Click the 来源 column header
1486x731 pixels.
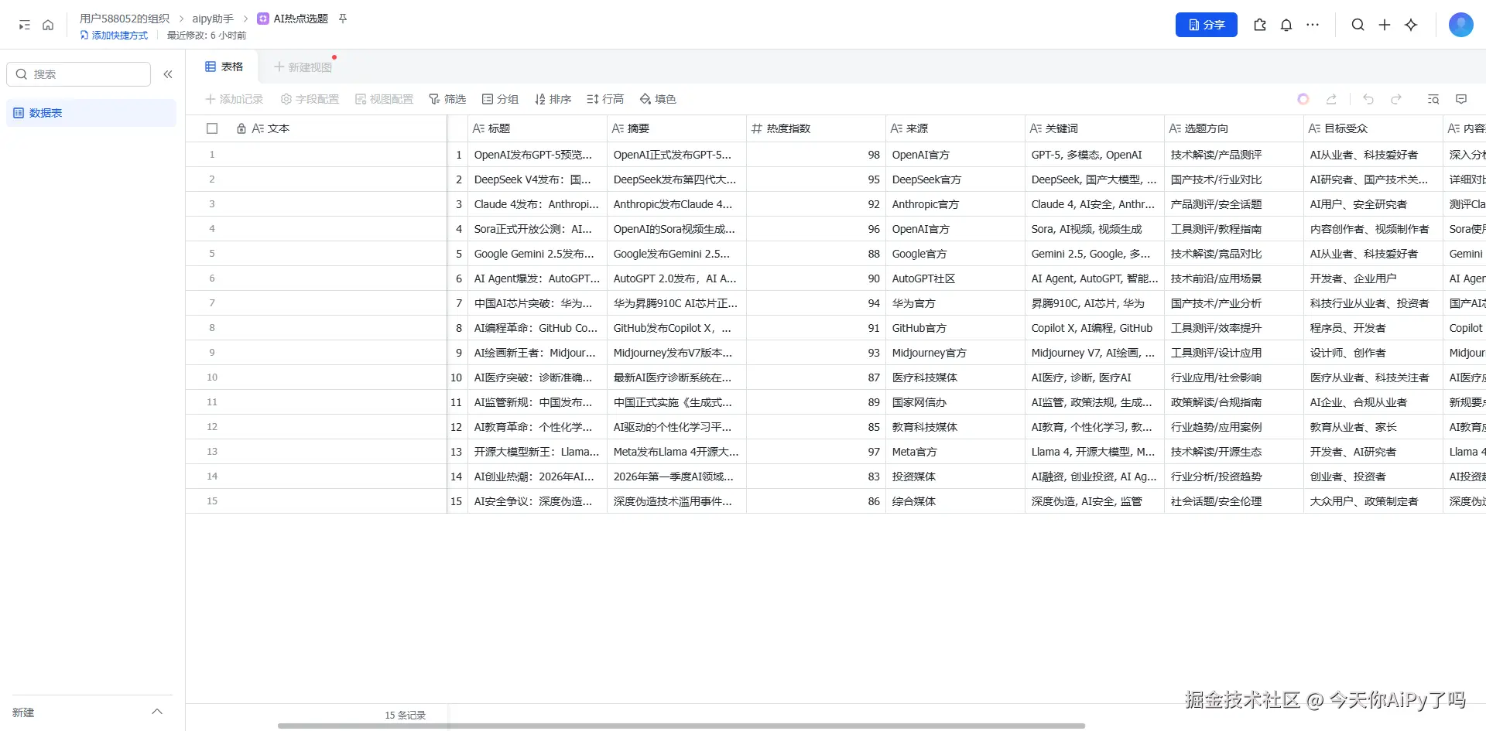955,128
